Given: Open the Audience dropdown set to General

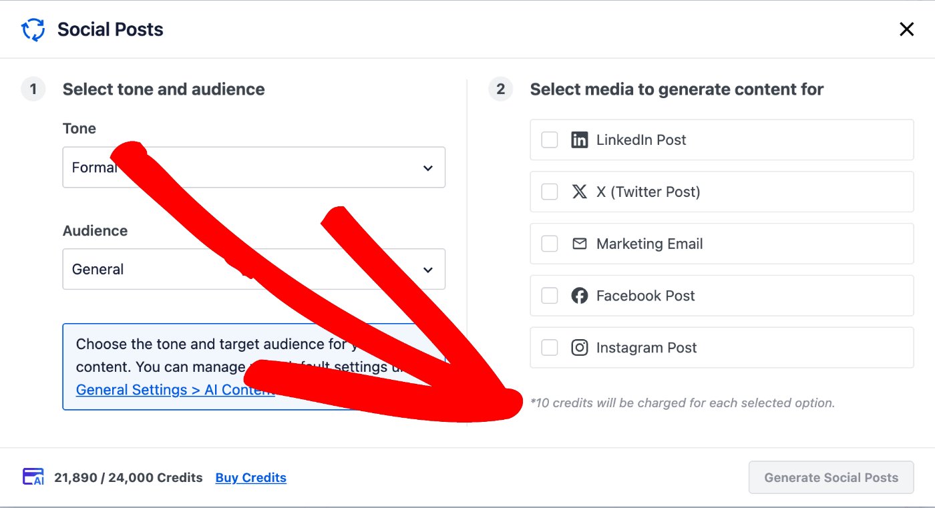Looking at the screenshot, I should [254, 269].
